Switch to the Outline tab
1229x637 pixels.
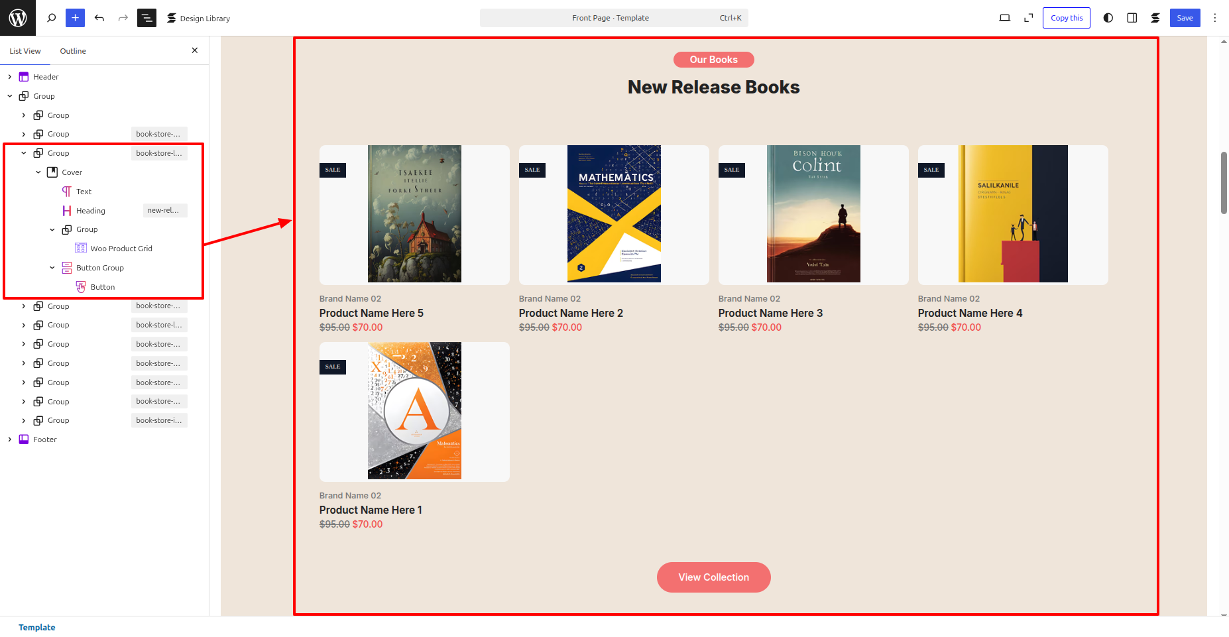click(x=73, y=51)
